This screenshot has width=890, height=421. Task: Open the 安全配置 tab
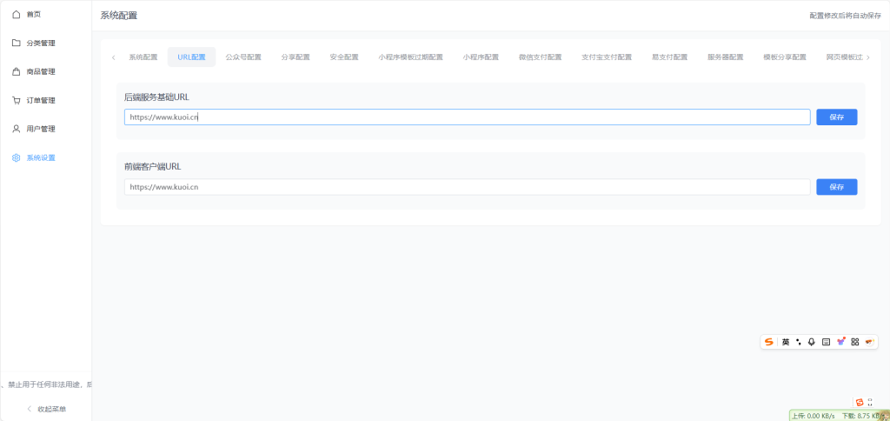(344, 57)
